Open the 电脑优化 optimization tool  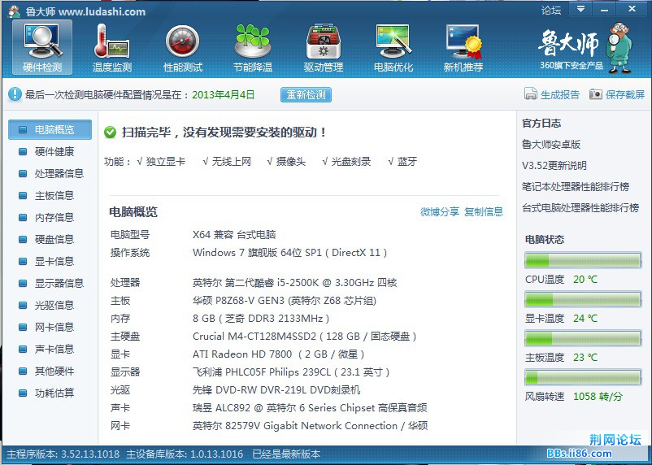[393, 47]
